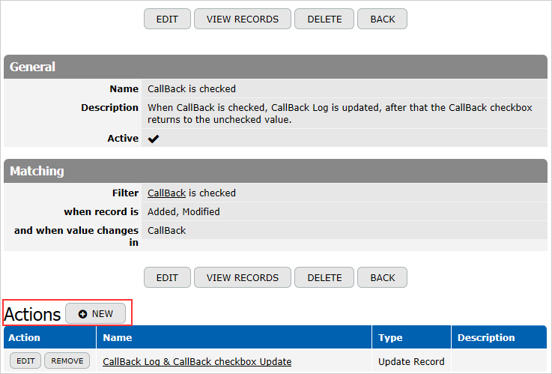Click the Description column header
The width and height of the screenshot is (552, 374).
(499, 337)
